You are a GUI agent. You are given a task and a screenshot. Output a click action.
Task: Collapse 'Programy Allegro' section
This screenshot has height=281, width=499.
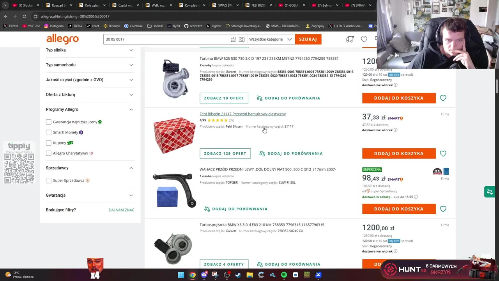90,109
